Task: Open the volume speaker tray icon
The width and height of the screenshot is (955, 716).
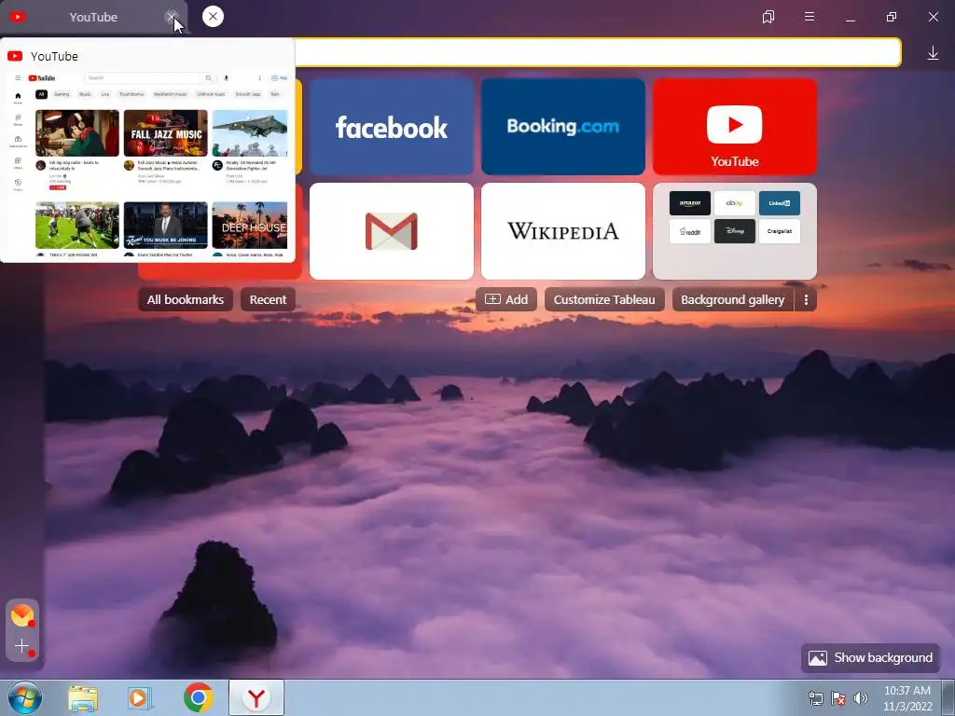Action: pos(861,698)
